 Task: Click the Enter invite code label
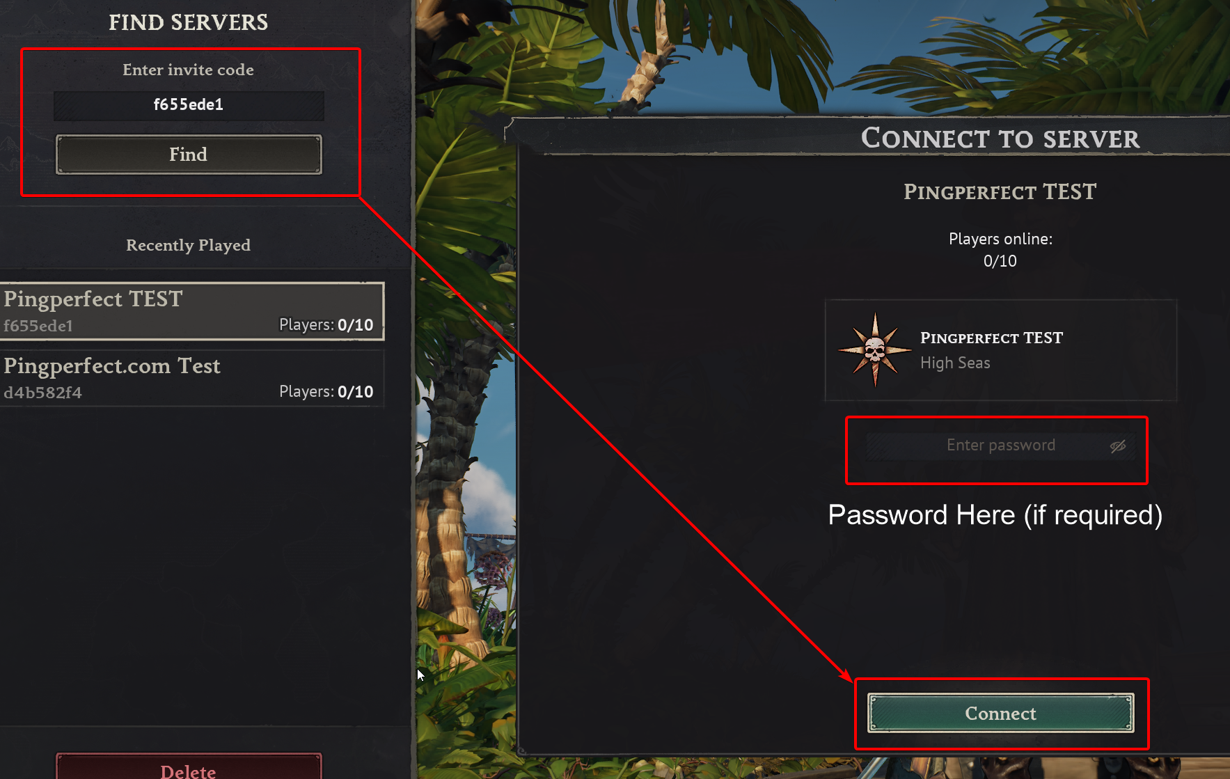point(188,70)
